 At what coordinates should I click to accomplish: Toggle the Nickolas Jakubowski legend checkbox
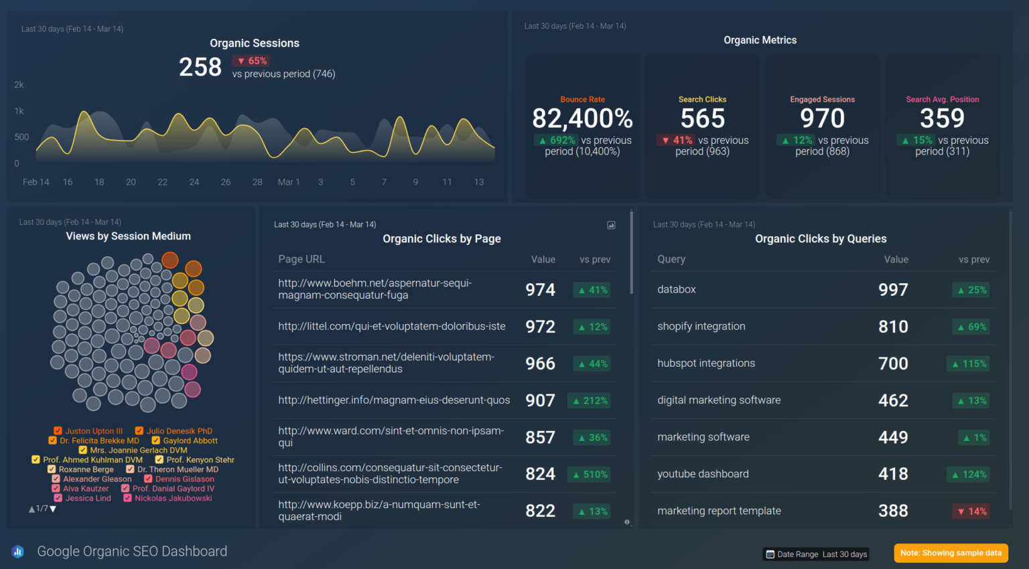(127, 498)
